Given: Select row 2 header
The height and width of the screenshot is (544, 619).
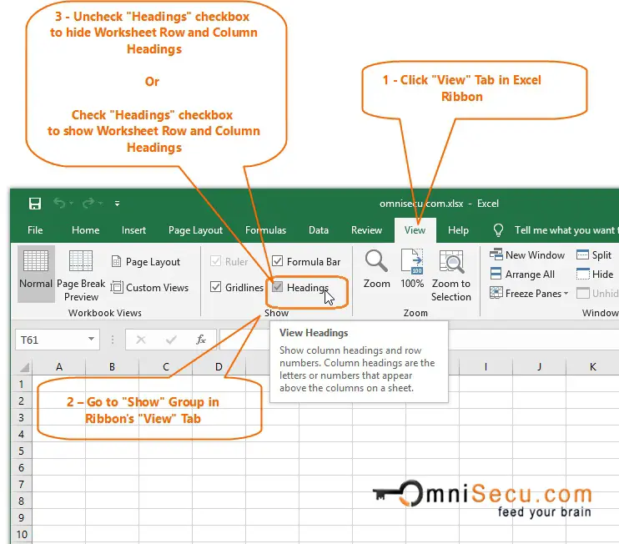Looking at the screenshot, I should tap(22, 400).
